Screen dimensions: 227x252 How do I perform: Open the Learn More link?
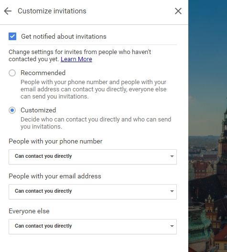click(76, 59)
